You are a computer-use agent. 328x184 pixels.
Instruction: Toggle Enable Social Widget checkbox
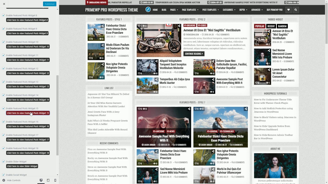[3, 175]
